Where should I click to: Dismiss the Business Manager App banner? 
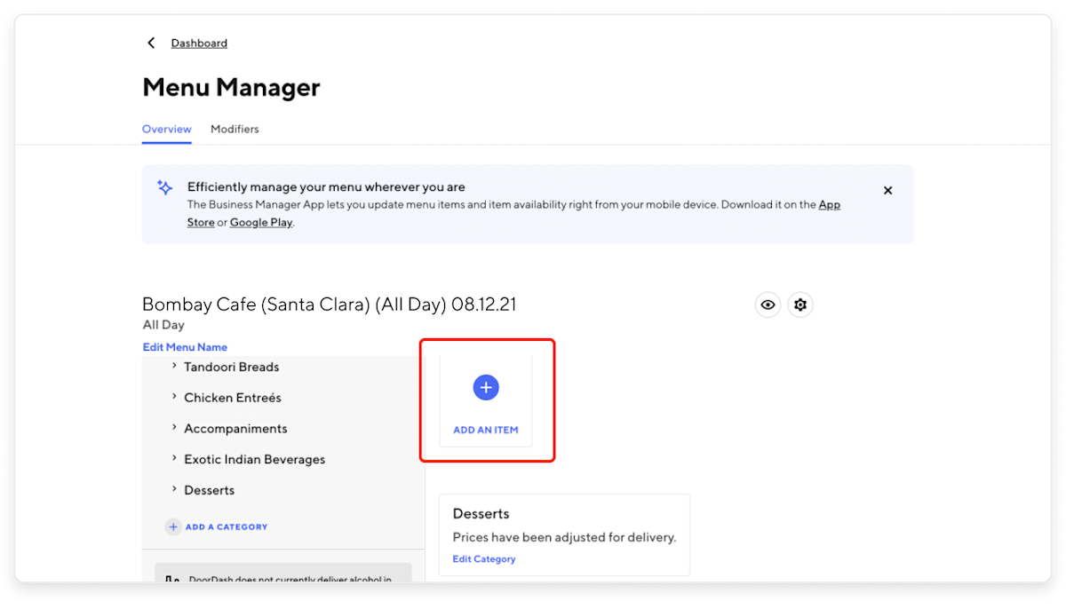tap(887, 190)
